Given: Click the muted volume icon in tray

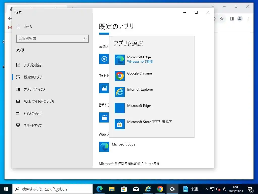Looking at the screenshot, I should point(218,189).
